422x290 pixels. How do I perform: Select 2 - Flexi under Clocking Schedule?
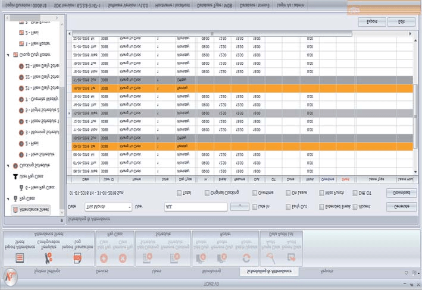click(x=32, y=144)
